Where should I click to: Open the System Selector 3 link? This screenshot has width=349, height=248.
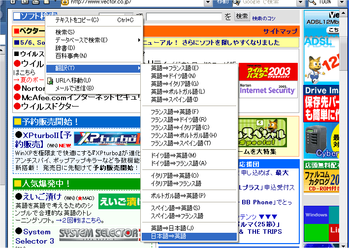35,236
